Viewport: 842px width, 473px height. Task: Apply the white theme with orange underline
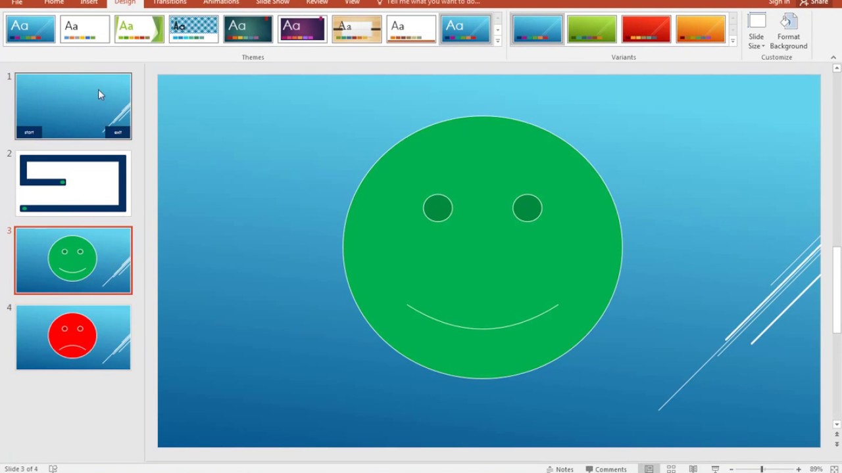pos(411,30)
